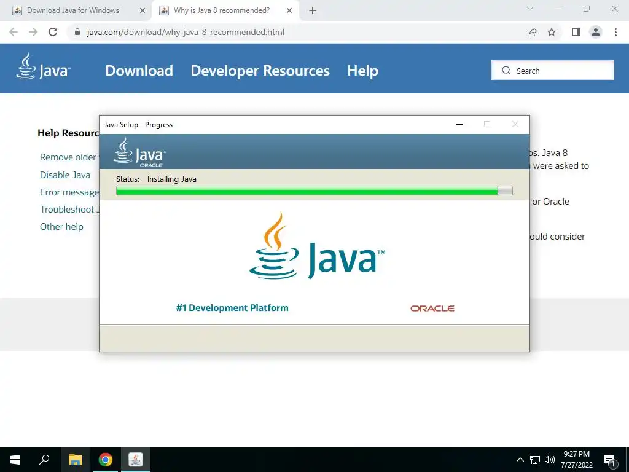
Task: Open the Help menu on the Java site
Action: point(362,71)
